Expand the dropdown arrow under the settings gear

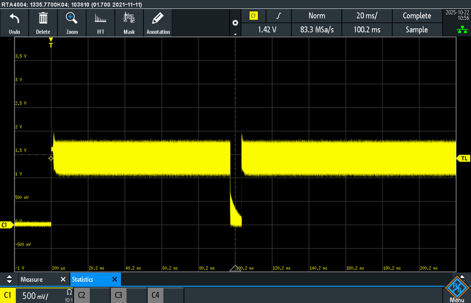coord(235,33)
